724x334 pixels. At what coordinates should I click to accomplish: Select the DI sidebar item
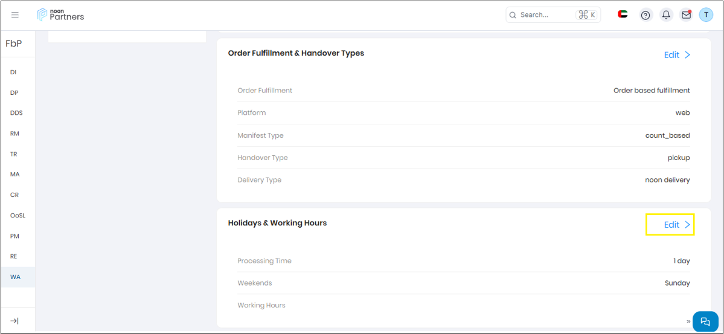tap(13, 72)
